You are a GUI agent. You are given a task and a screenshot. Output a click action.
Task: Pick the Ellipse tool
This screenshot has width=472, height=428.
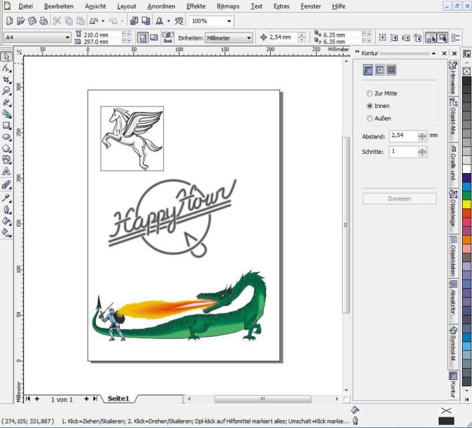7,136
